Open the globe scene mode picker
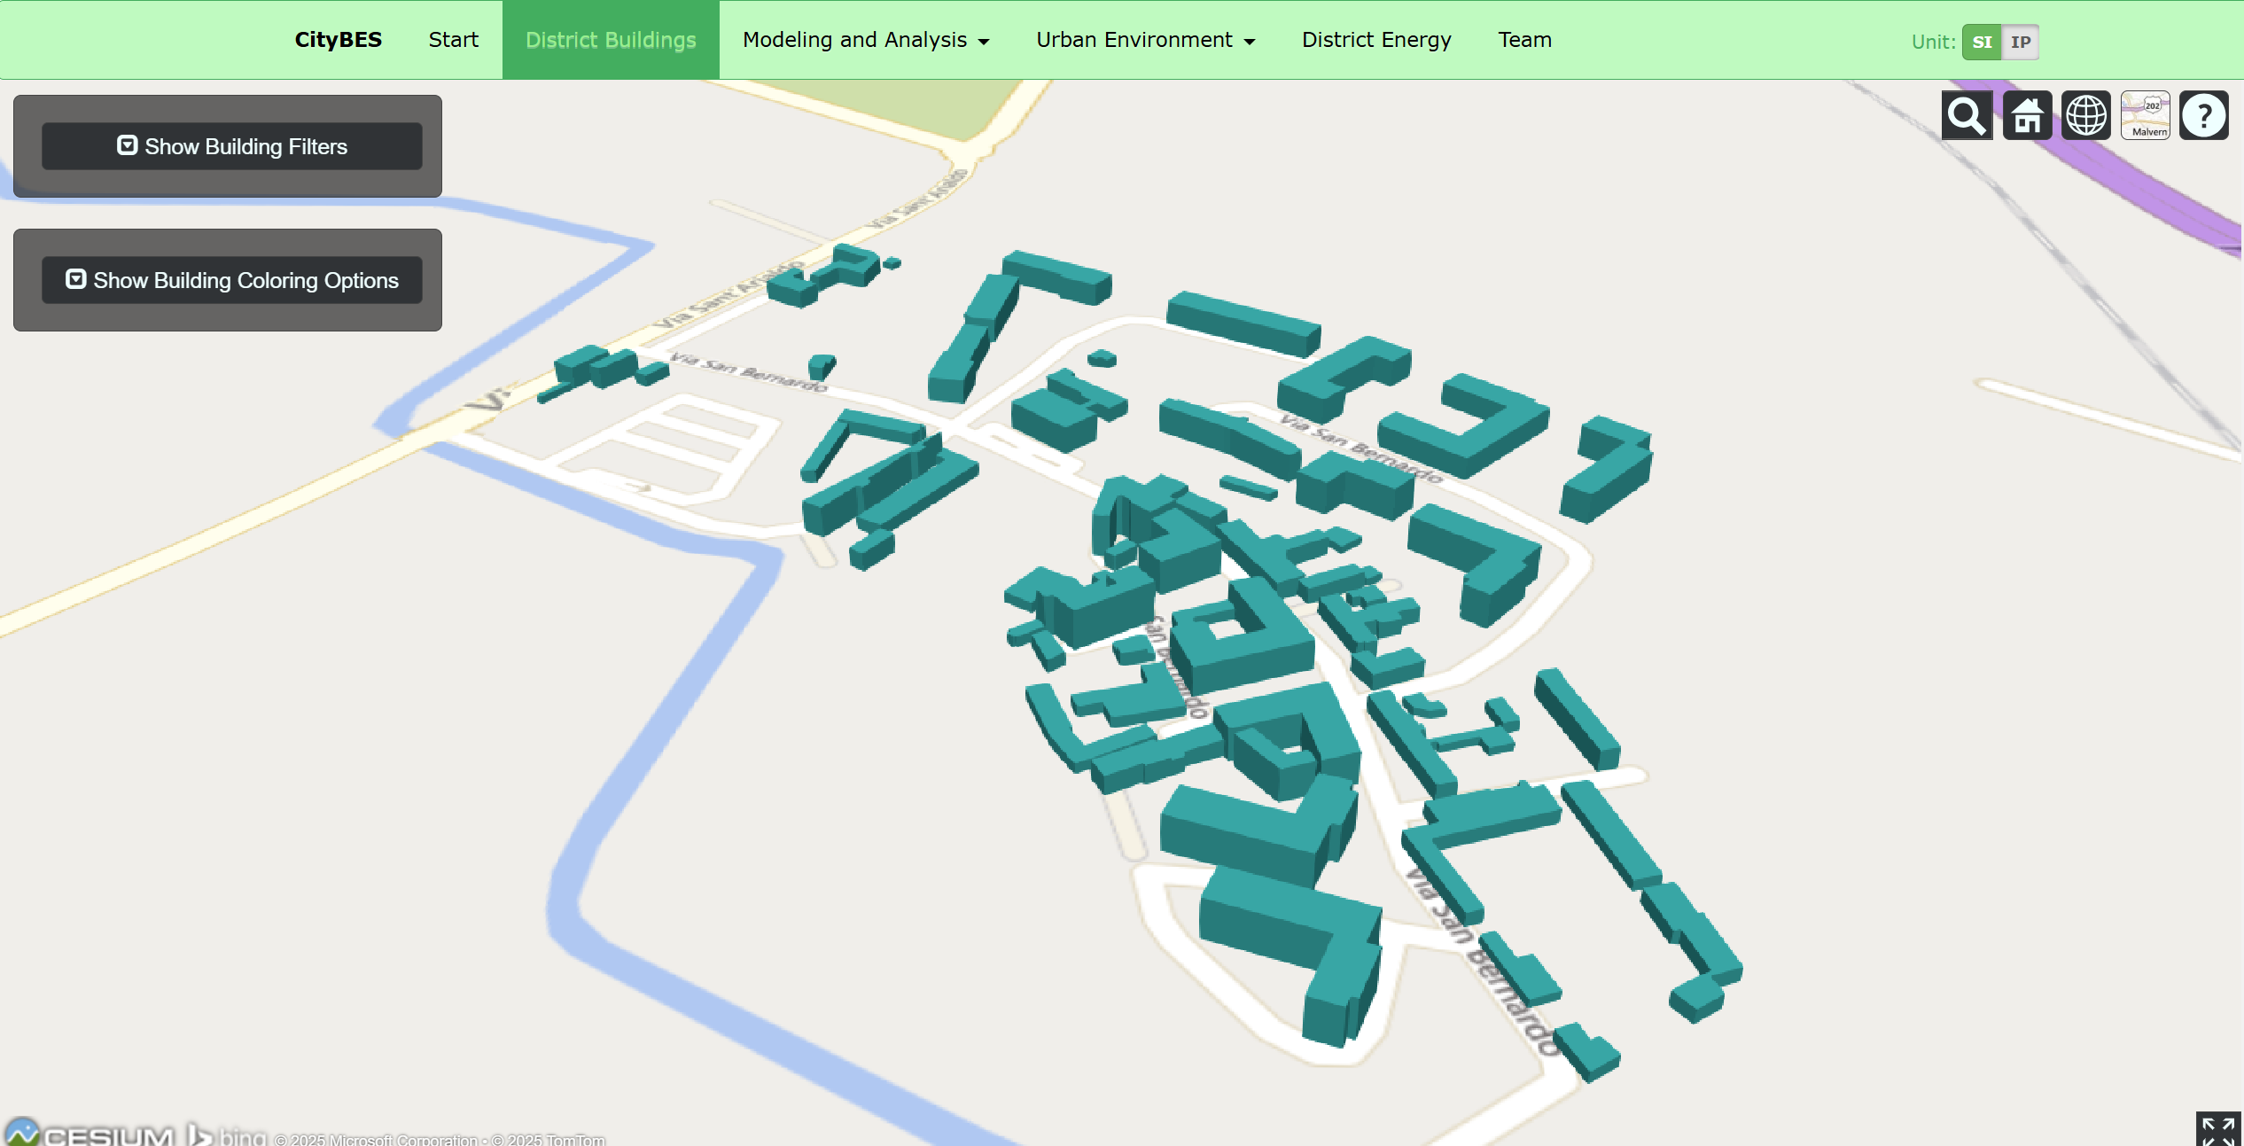 [2086, 115]
